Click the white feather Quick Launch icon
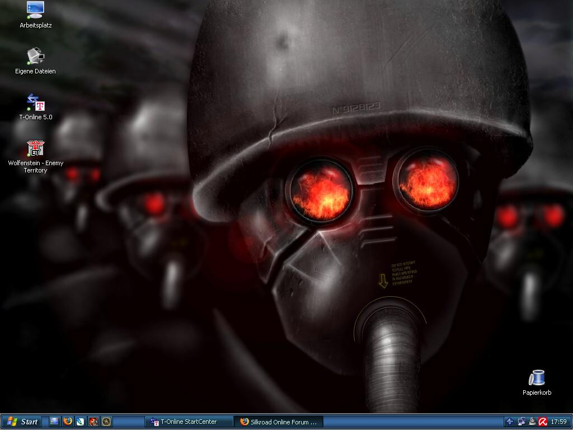573x430 pixels. (80, 422)
